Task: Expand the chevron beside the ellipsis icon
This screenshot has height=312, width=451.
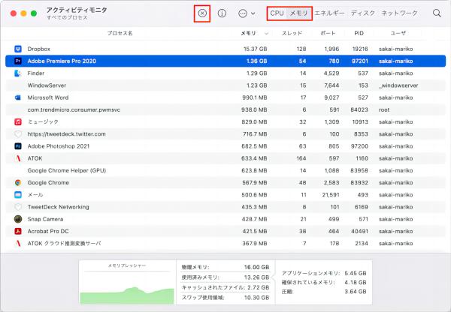Action: coord(253,13)
